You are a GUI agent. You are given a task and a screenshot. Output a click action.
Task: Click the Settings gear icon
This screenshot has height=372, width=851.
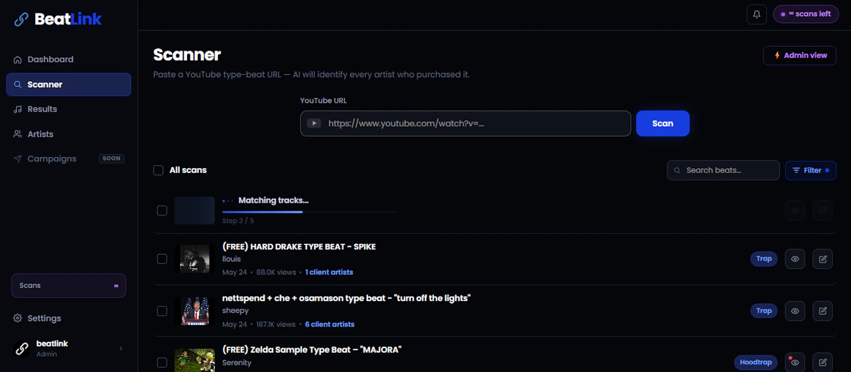pos(18,318)
